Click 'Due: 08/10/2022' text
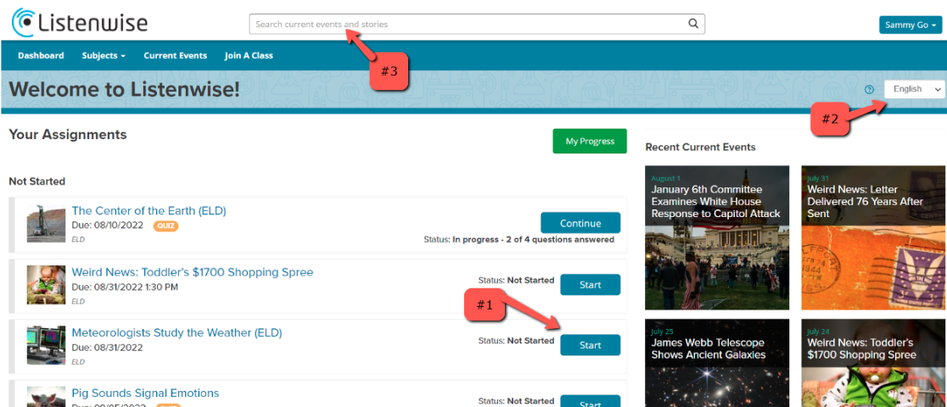This screenshot has height=407, width=947. coord(108,226)
